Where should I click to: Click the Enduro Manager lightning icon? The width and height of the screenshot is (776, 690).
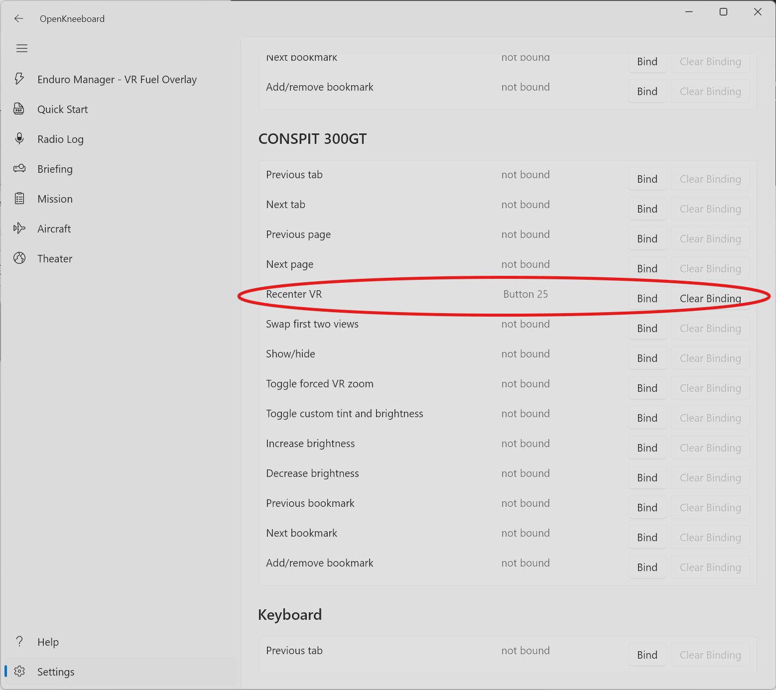19,79
